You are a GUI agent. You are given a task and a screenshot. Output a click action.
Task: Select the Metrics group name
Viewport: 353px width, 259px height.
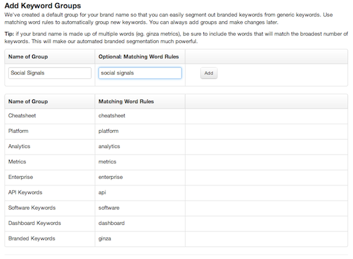tap(17, 162)
